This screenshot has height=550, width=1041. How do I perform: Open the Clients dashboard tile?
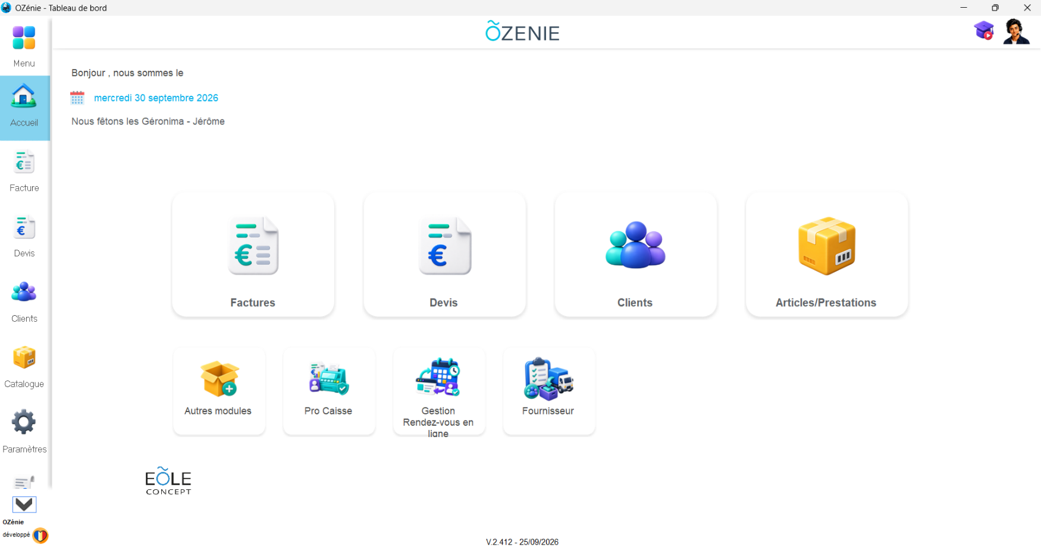[x=635, y=254]
